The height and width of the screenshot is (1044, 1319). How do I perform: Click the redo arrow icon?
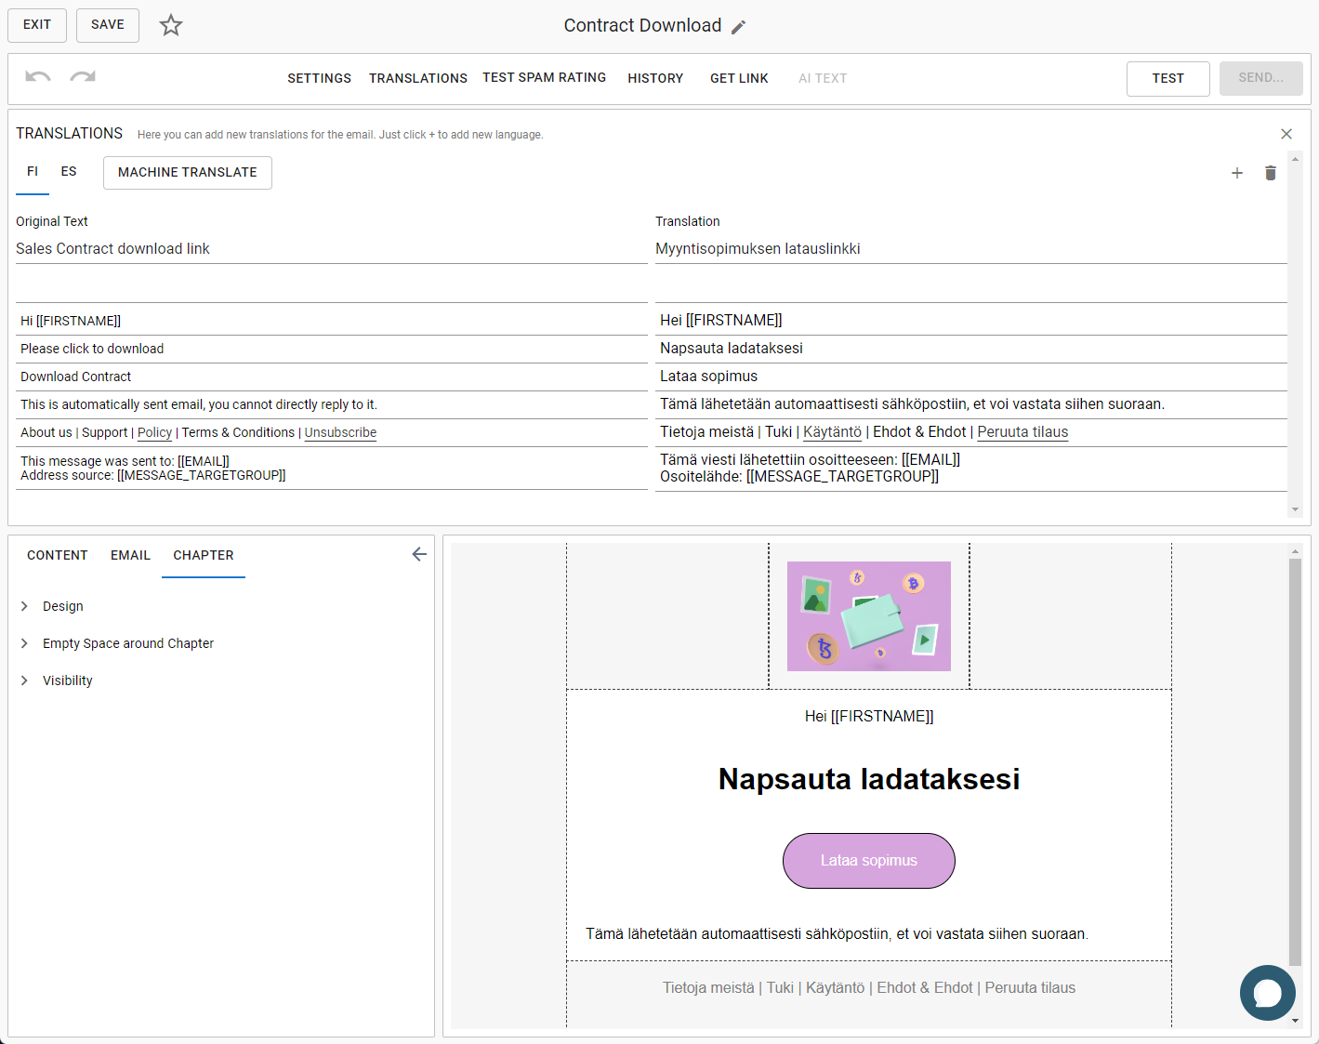83,77
